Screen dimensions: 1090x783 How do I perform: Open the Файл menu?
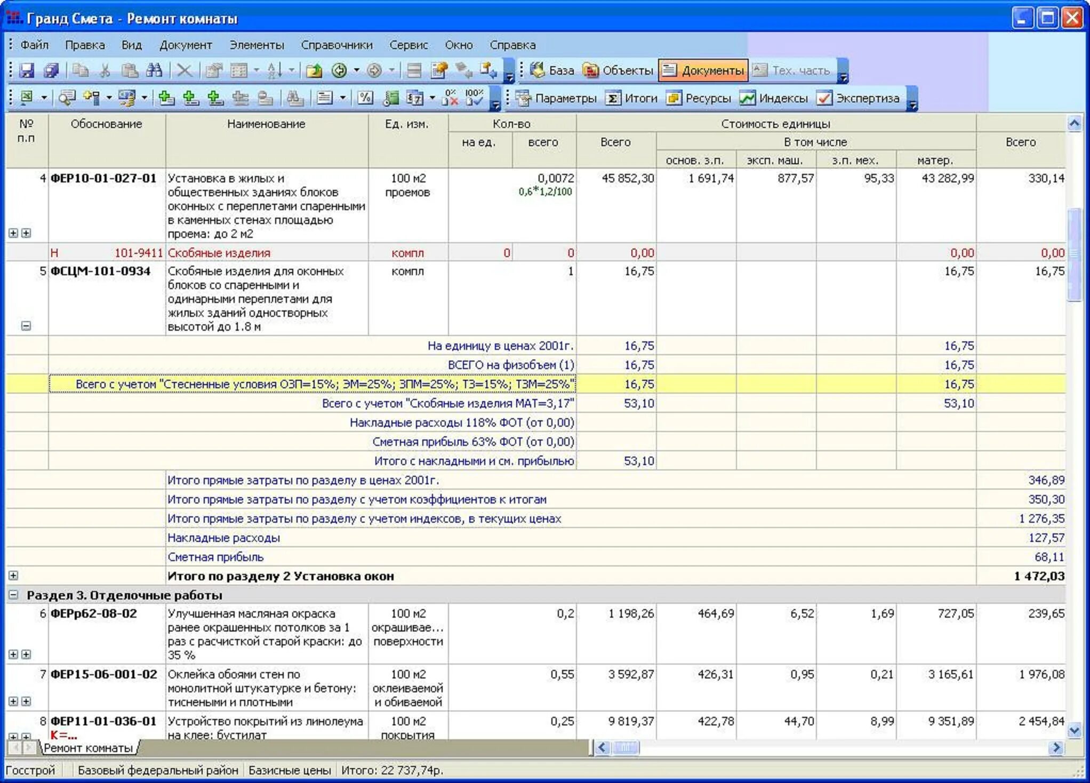click(x=34, y=45)
